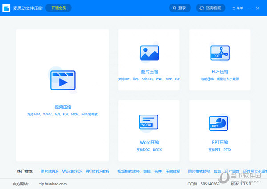The image size is (267, 189).
Task: Click the 支持raw、livp、heic image formats text
Action: tap(149, 79)
